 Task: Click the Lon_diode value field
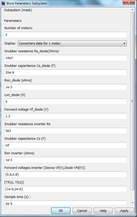(x=66, y=101)
